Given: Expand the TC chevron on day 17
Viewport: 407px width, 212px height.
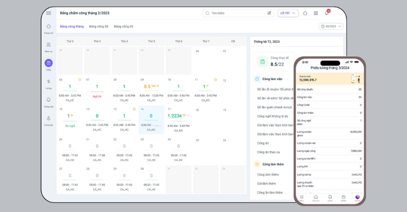Looking at the screenshot, I should 188,115.
